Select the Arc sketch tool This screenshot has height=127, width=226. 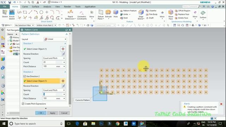pos(36,12)
